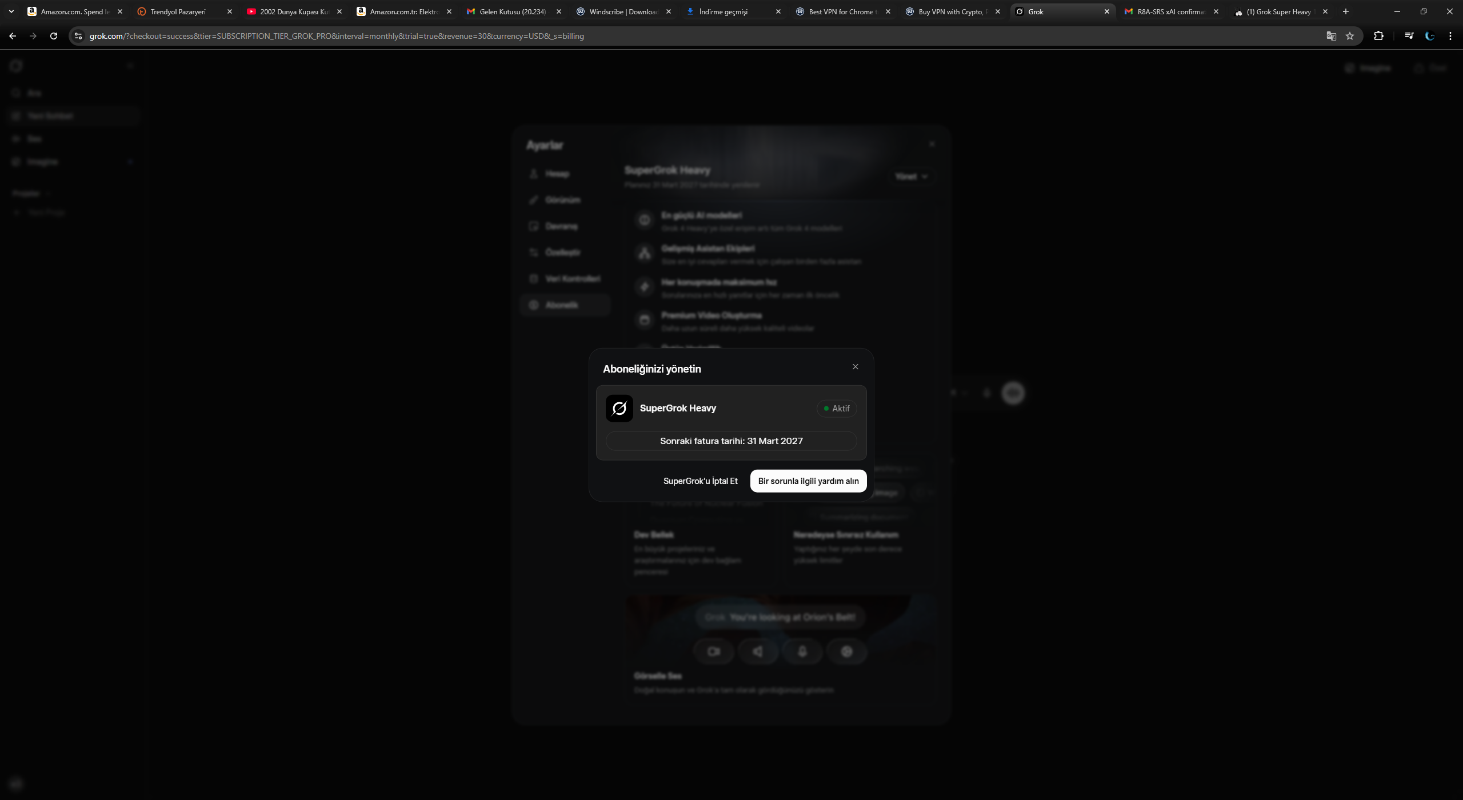Open the media controls icon

(1409, 36)
